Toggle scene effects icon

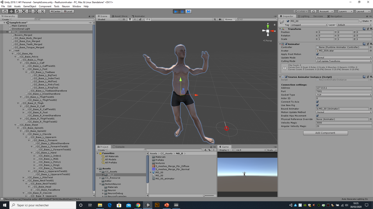(x=140, y=19)
